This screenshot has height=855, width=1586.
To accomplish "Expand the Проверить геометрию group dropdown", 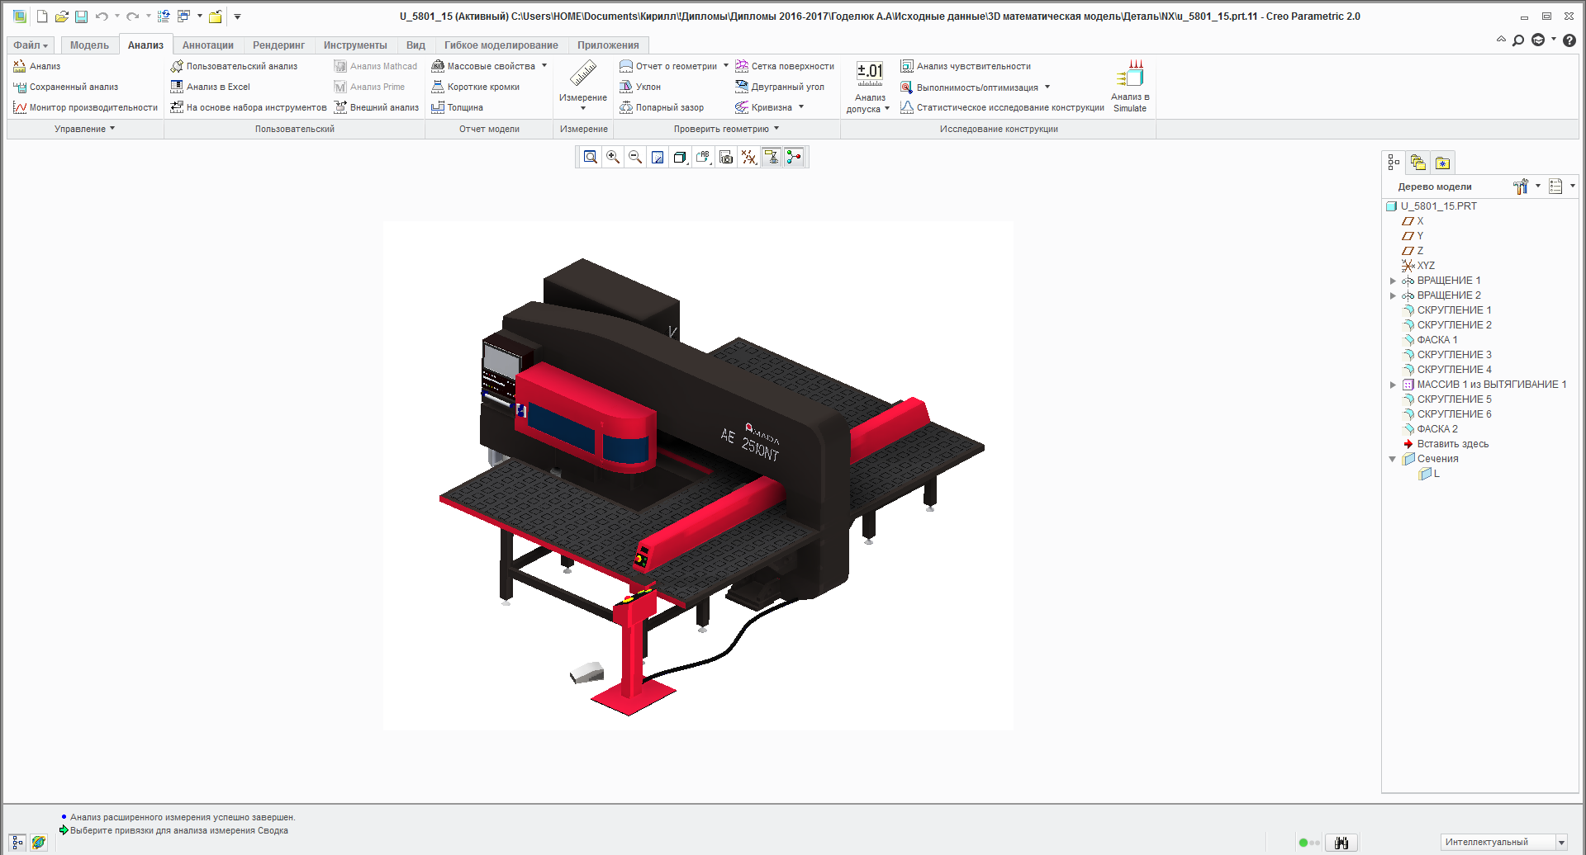I will point(727,129).
